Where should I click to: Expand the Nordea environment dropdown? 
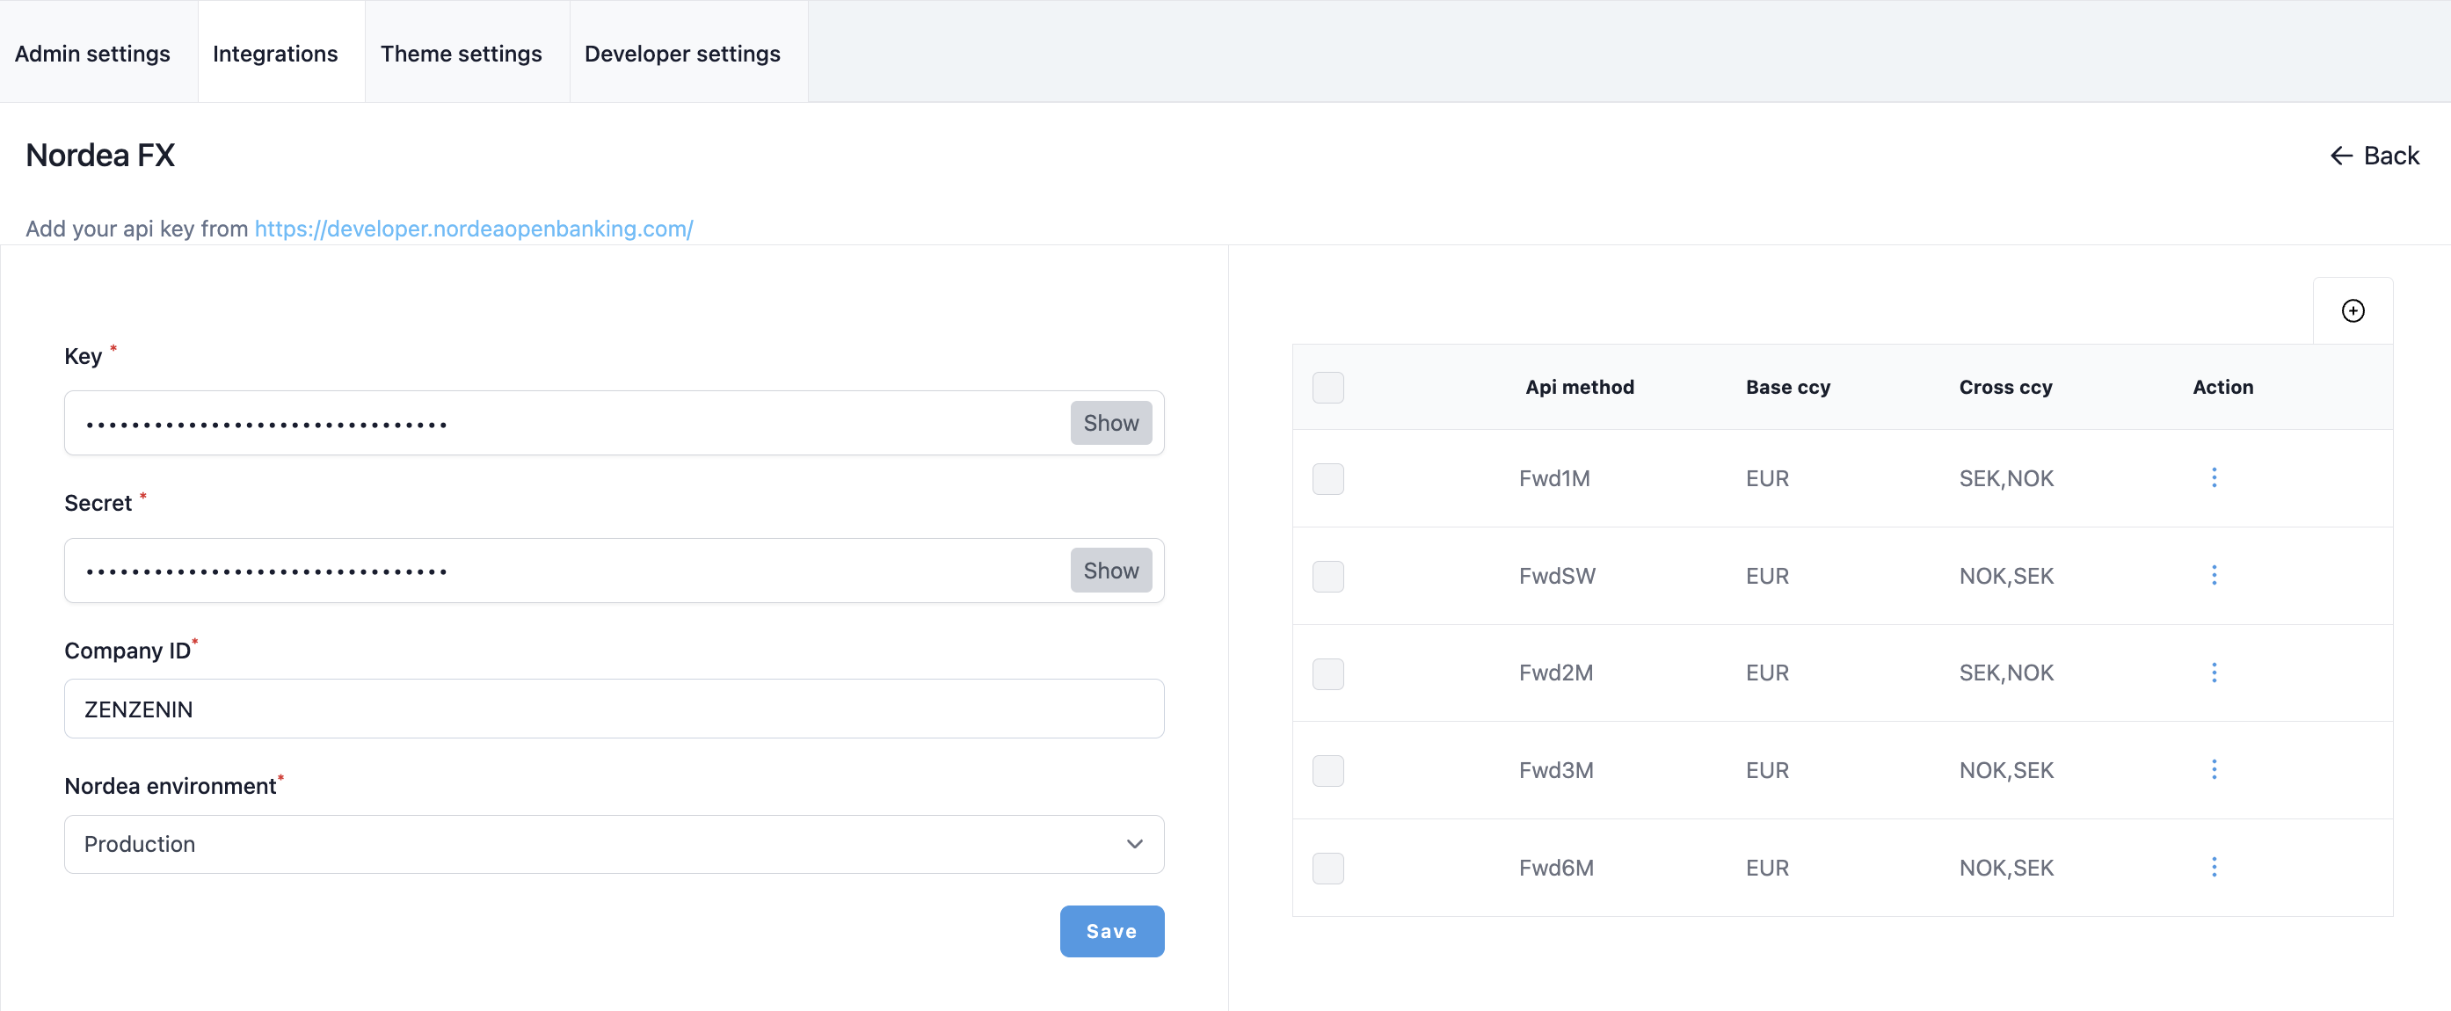click(x=614, y=844)
